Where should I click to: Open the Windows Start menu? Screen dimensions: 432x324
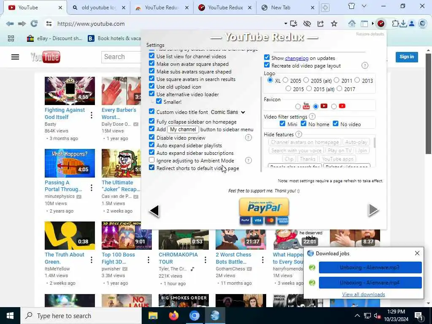[x=10, y=316]
